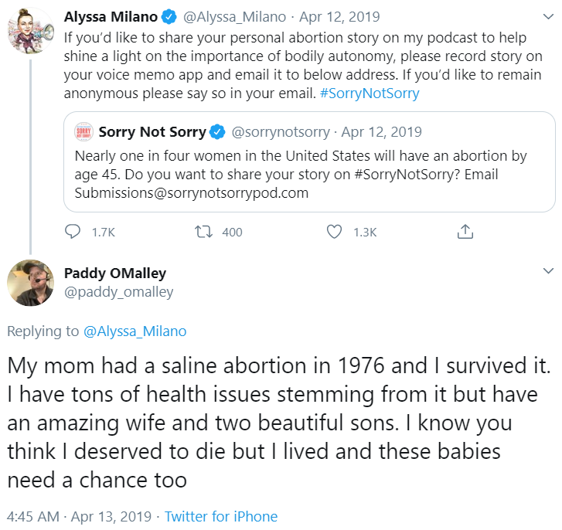Click the share upload icon

[465, 232]
